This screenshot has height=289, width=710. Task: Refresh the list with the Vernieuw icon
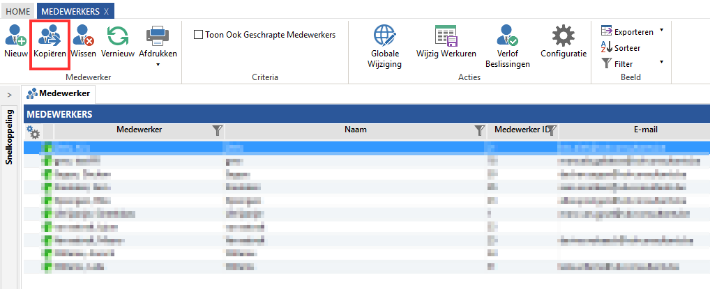tap(118, 36)
